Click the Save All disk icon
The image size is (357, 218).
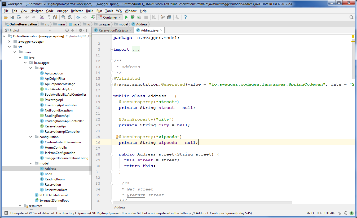pyautogui.click(x=12, y=17)
